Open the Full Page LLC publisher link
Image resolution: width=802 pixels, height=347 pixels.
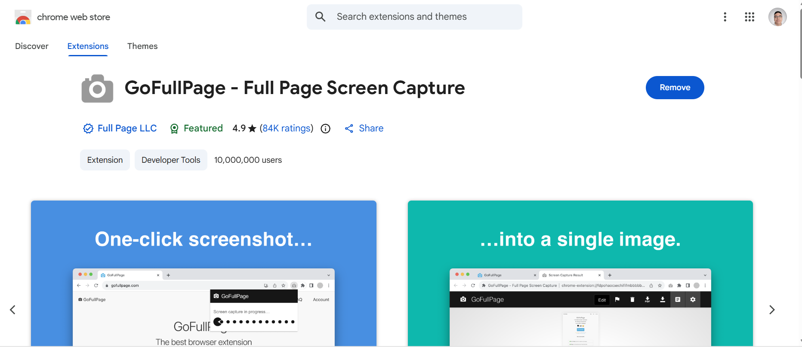(127, 128)
